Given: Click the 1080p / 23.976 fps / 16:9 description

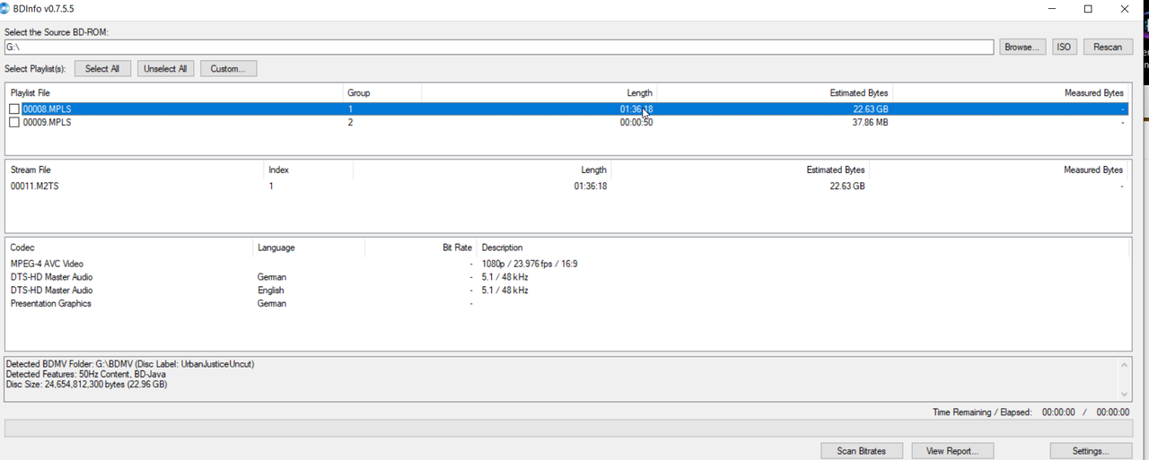Looking at the screenshot, I should pyautogui.click(x=530, y=265).
